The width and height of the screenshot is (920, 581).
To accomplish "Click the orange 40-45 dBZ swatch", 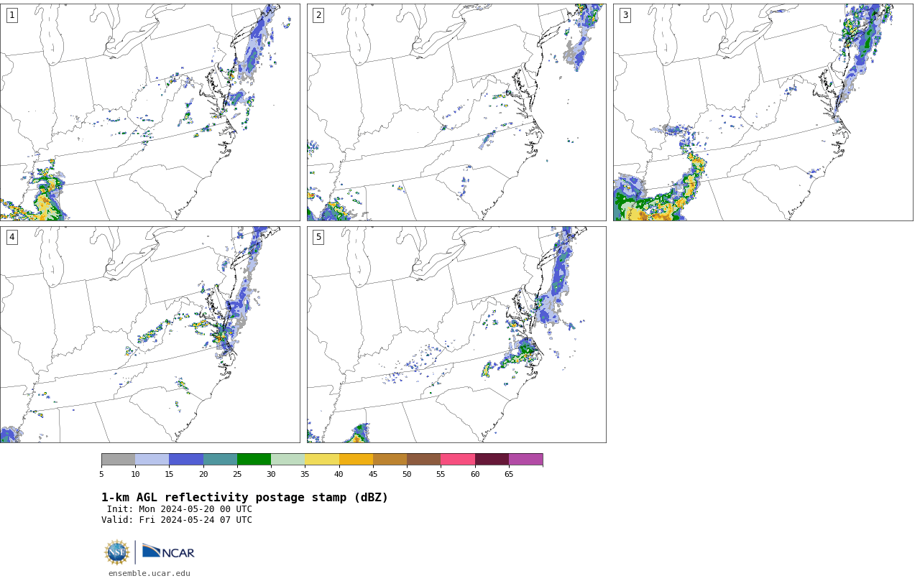I will click(x=356, y=460).
